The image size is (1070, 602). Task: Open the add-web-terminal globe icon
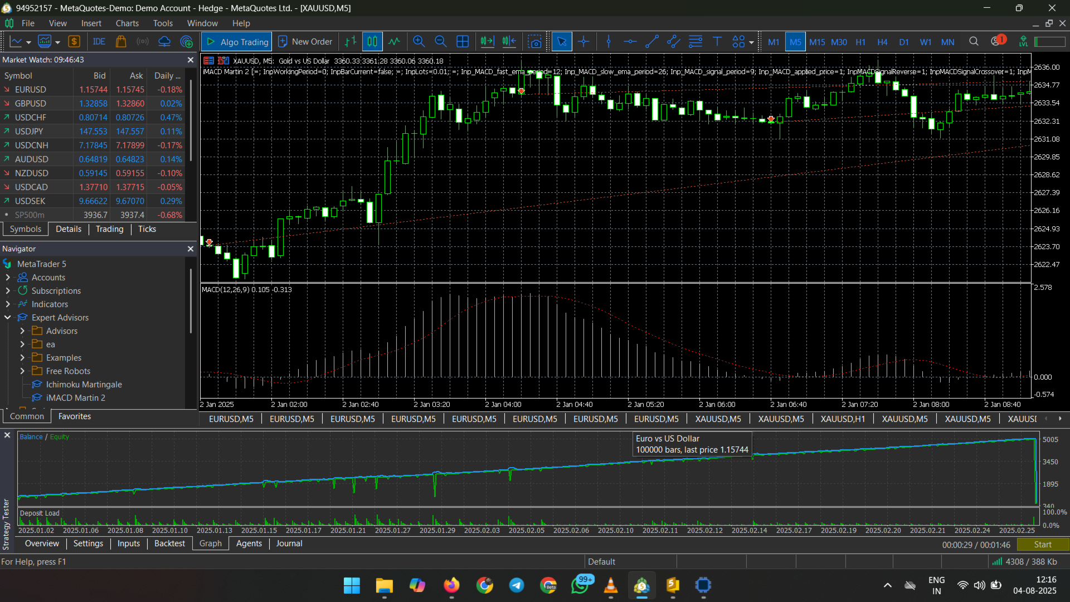point(187,42)
